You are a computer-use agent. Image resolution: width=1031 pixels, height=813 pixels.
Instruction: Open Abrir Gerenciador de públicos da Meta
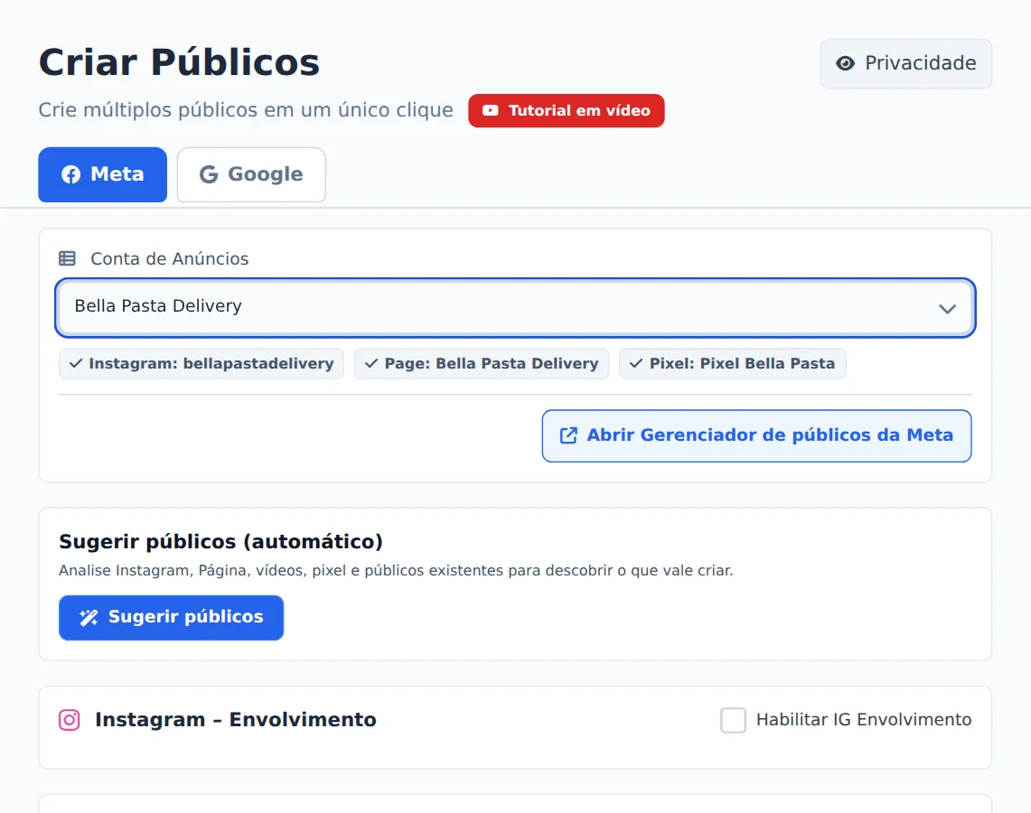point(757,435)
